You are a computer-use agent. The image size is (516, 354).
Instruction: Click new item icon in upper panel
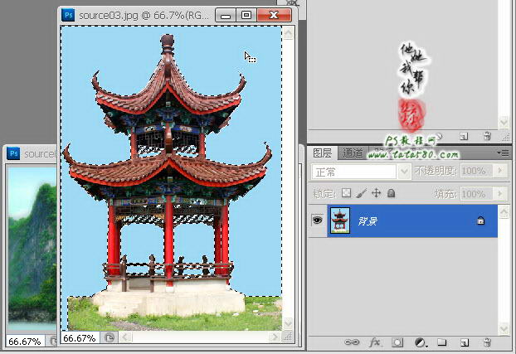pos(464,136)
